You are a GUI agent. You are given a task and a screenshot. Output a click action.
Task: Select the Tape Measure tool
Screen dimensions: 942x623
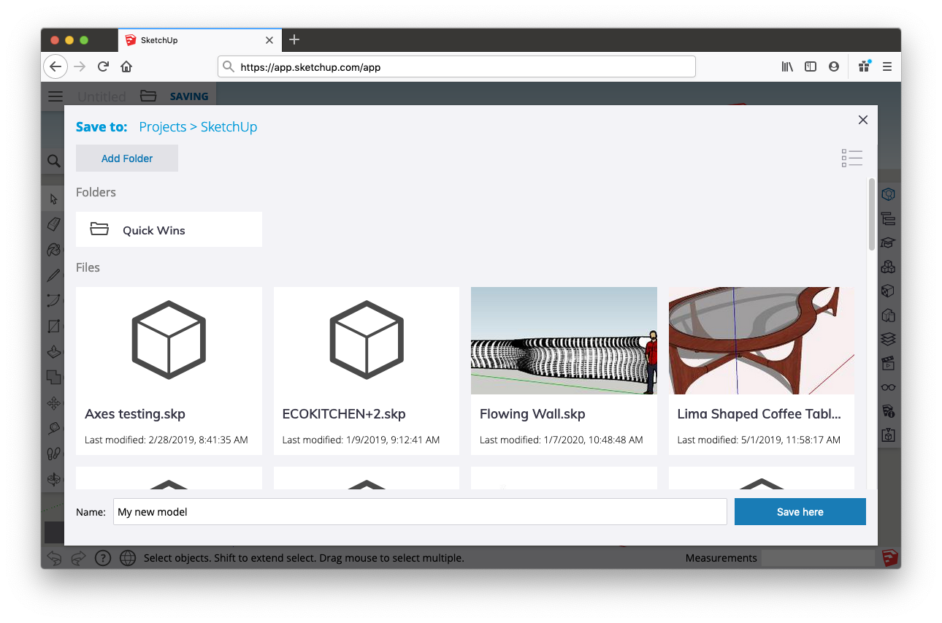pos(54,428)
